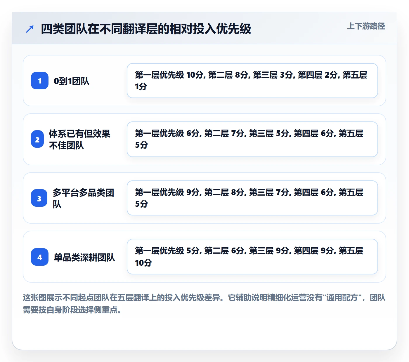409x362 pixels.
Task: Click the number 2 badge for 体系已有但效果不佳团队
Action: (37, 139)
